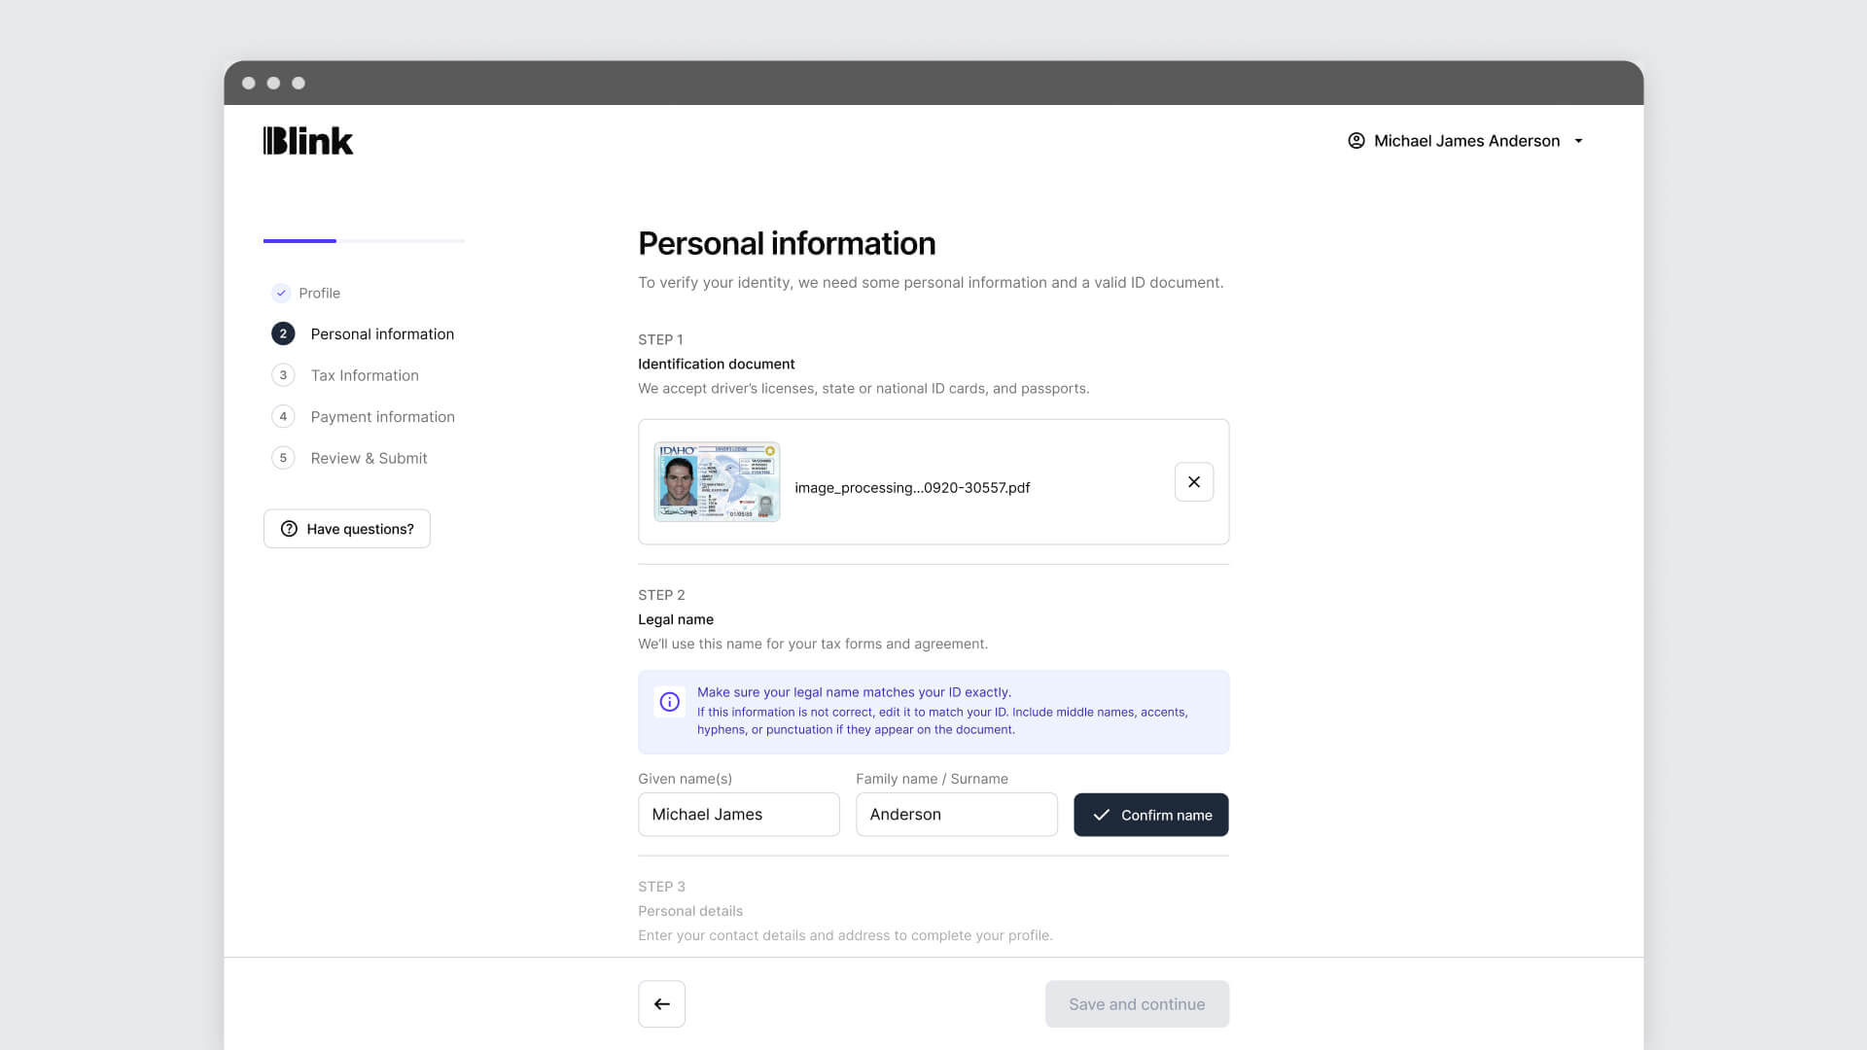
Task: Click the step 5 circle badge
Action: click(x=283, y=458)
